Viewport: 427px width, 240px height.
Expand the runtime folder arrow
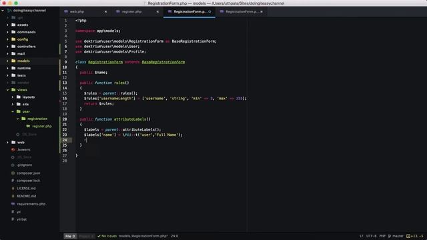[x=7, y=68]
